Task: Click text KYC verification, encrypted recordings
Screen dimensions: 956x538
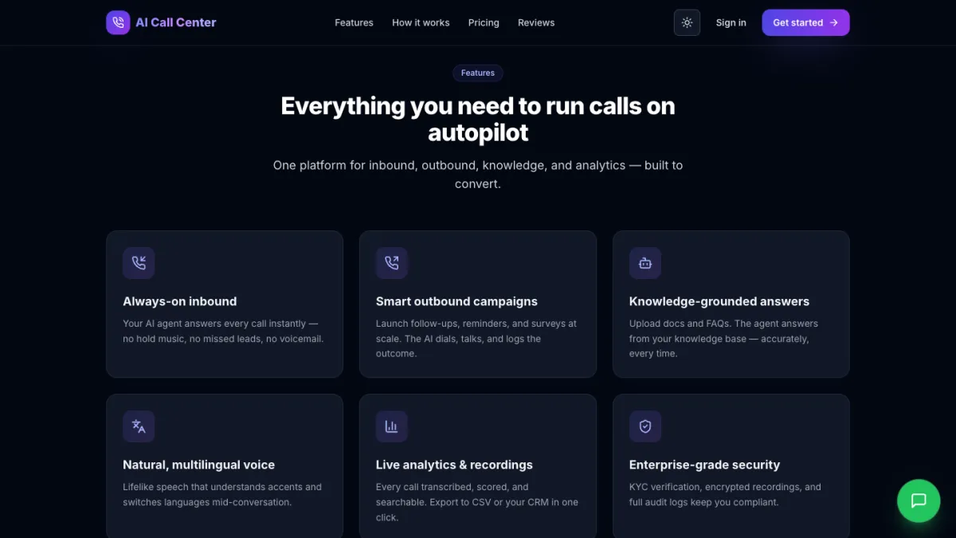Action: pyautogui.click(x=725, y=494)
